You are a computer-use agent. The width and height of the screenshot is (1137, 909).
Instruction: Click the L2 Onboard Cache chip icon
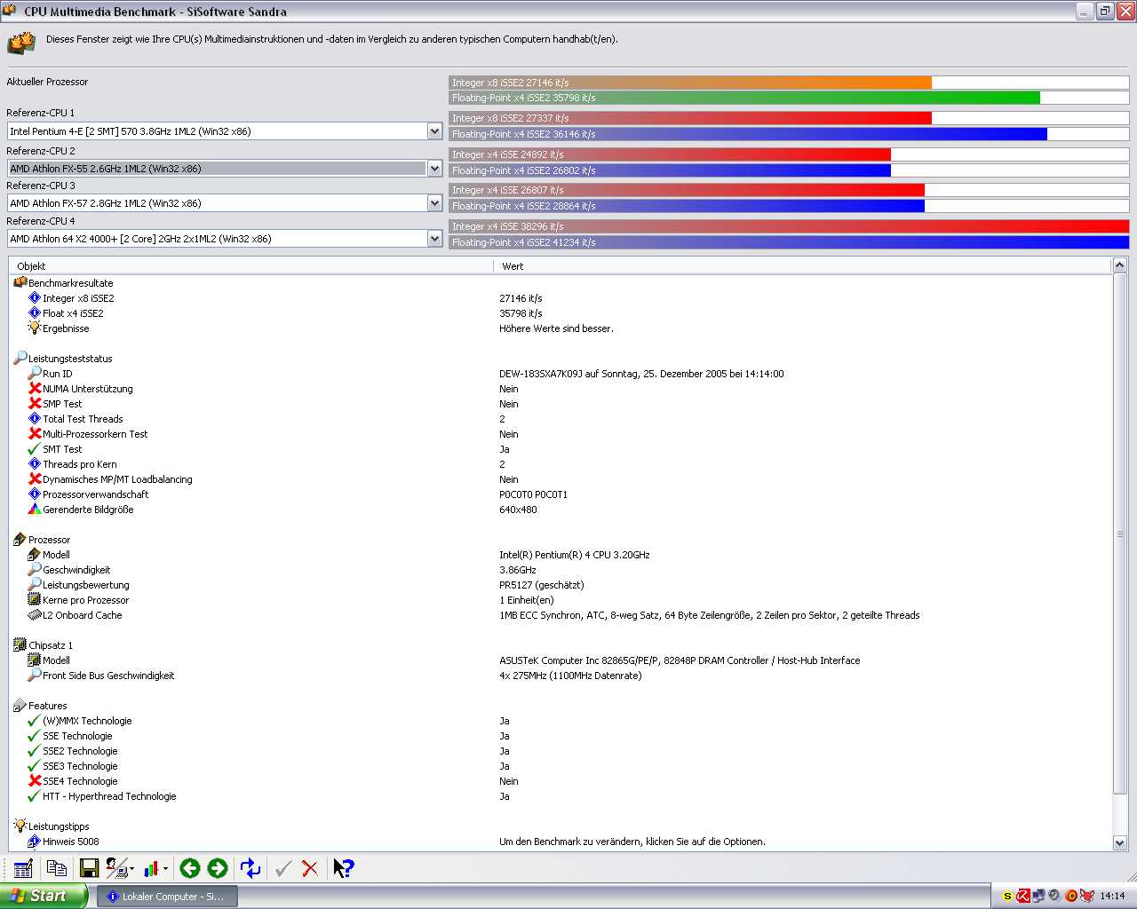point(35,615)
